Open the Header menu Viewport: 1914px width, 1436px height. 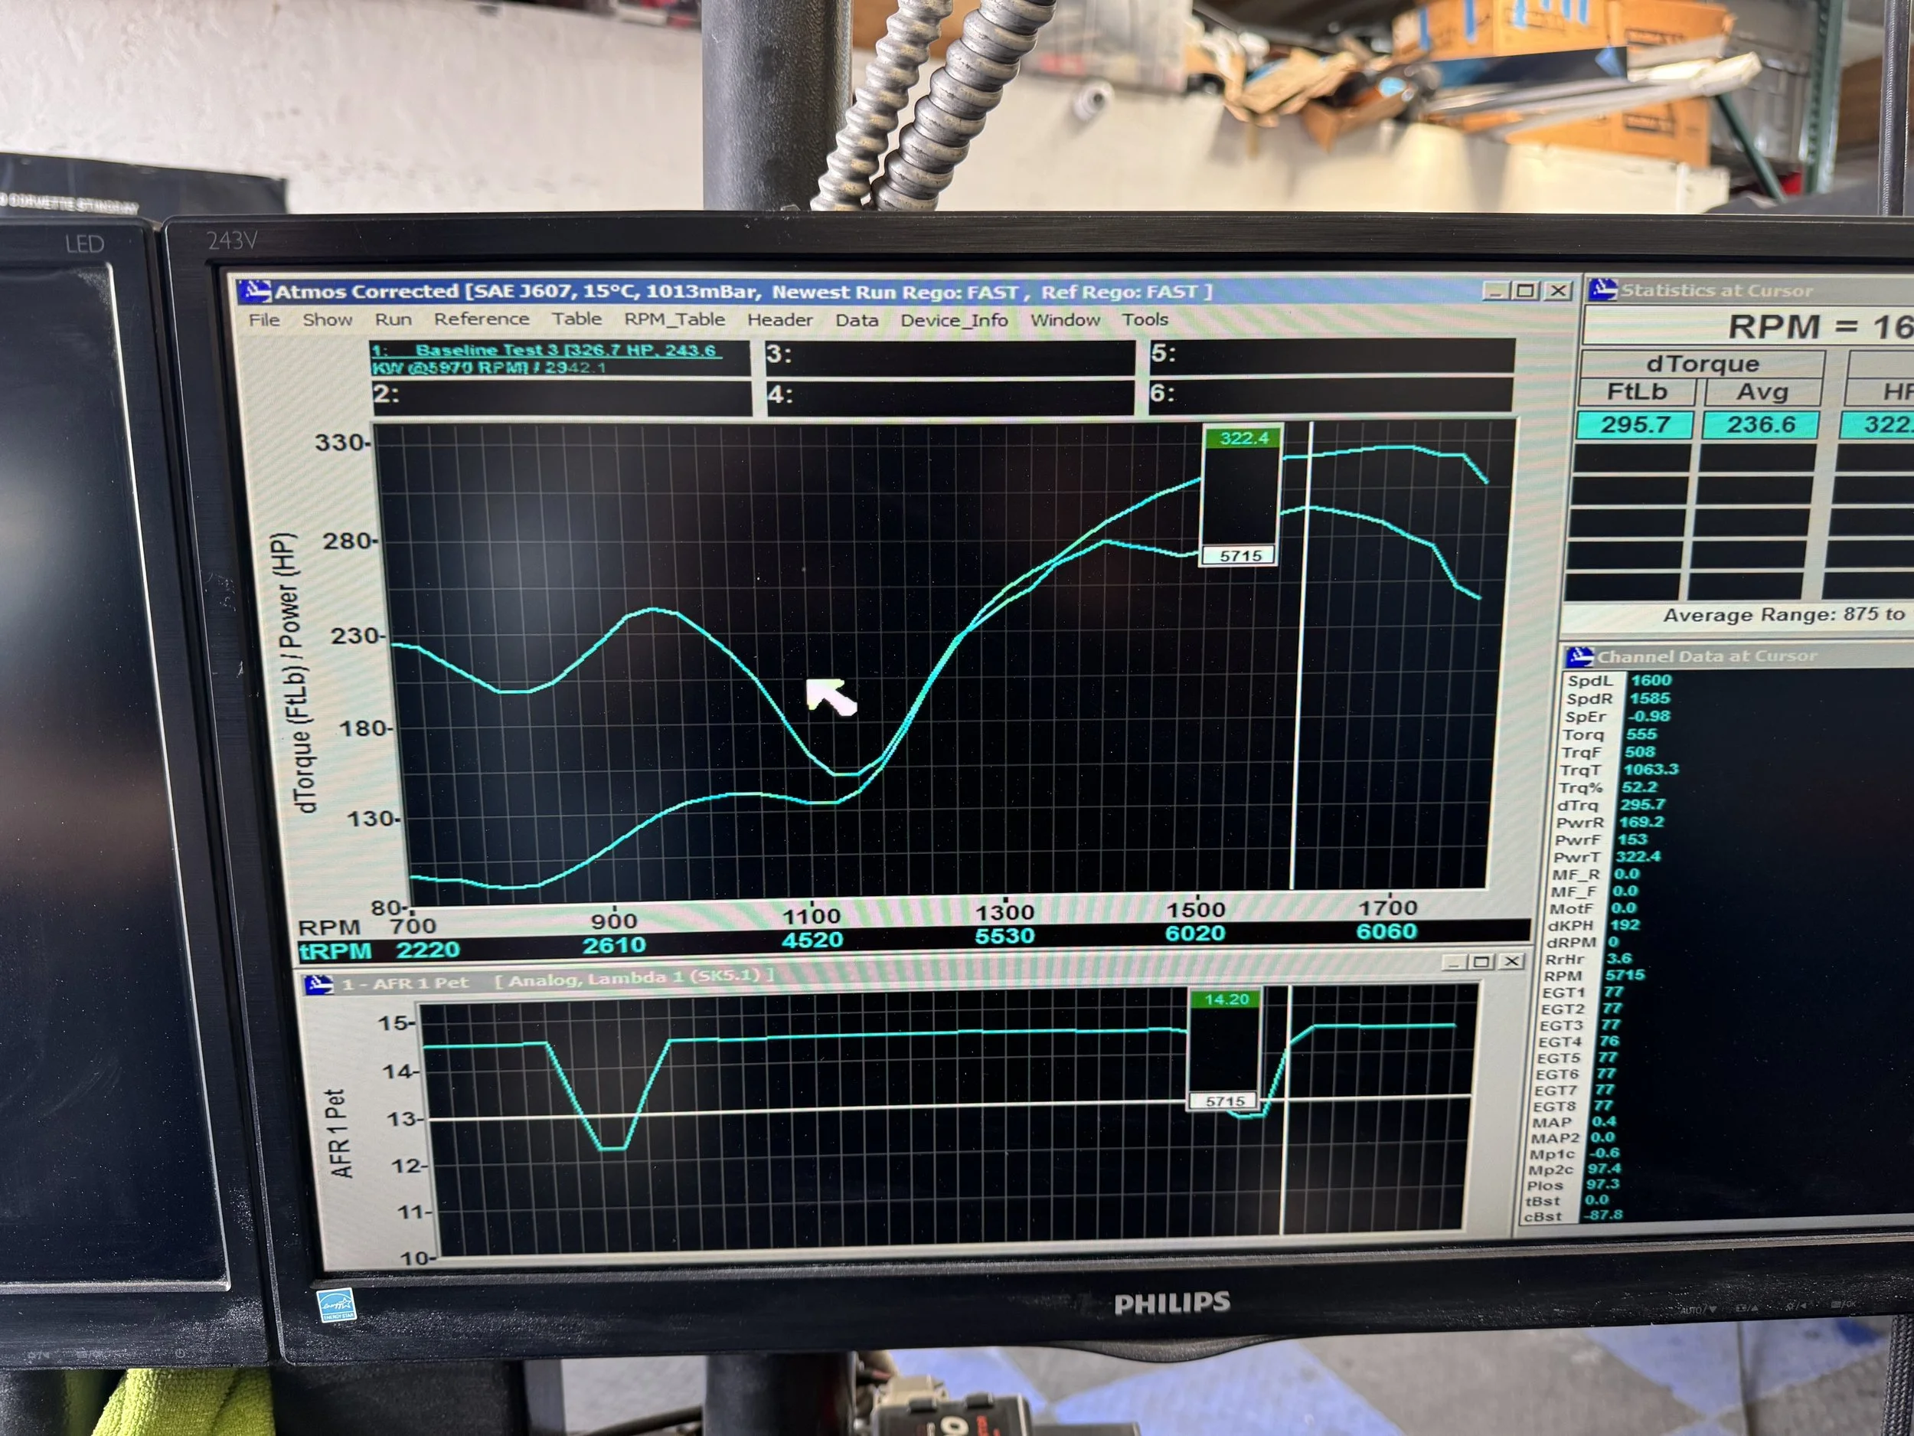[x=779, y=319]
